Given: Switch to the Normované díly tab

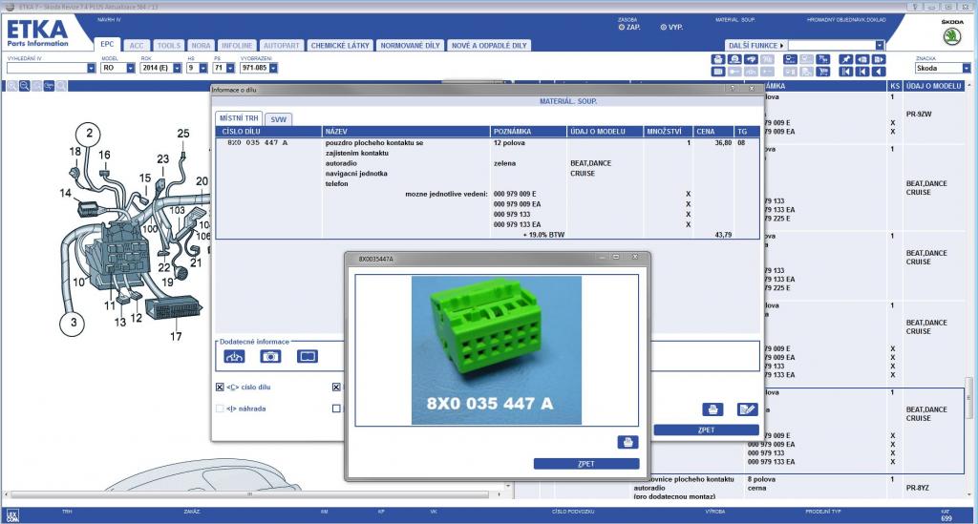Looking at the screenshot, I should pyautogui.click(x=411, y=46).
